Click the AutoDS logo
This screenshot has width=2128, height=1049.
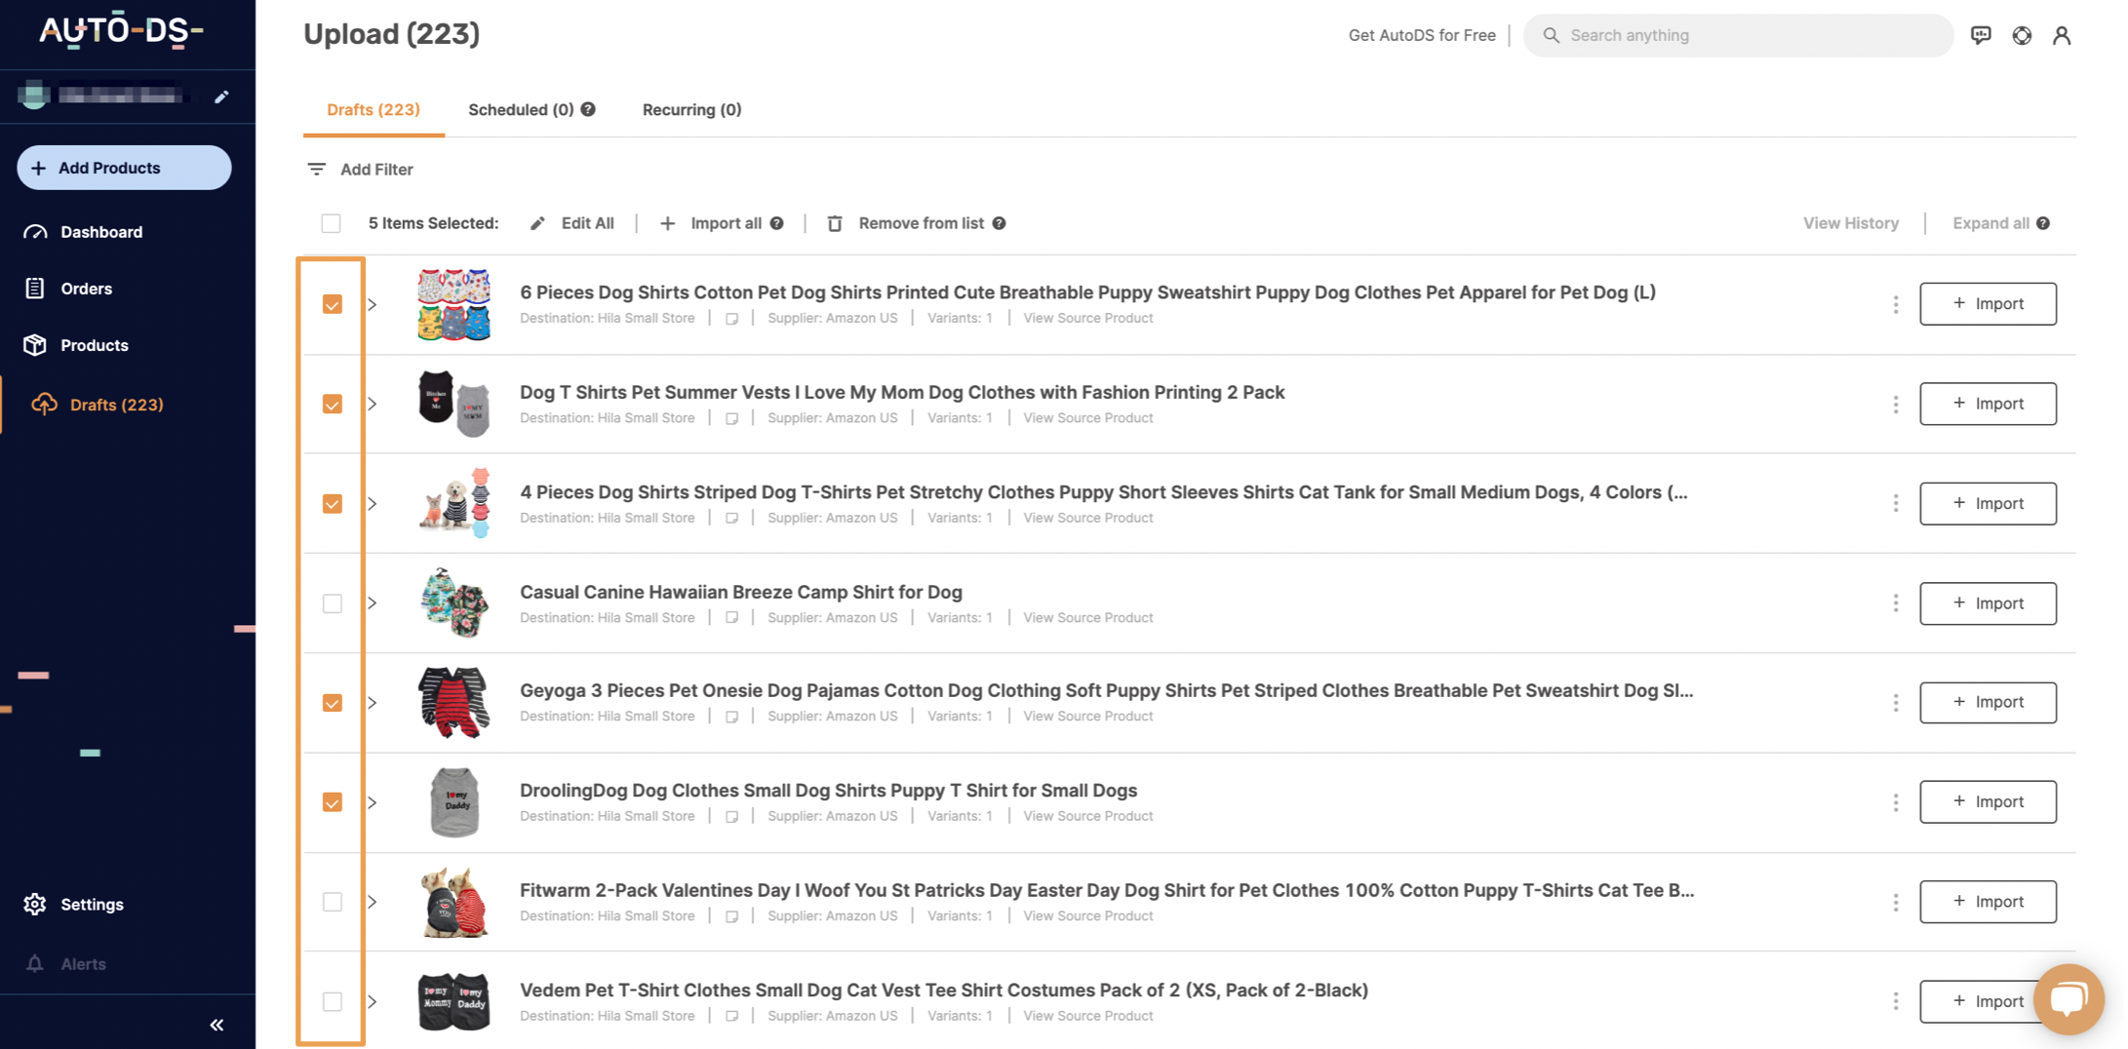pos(121,31)
